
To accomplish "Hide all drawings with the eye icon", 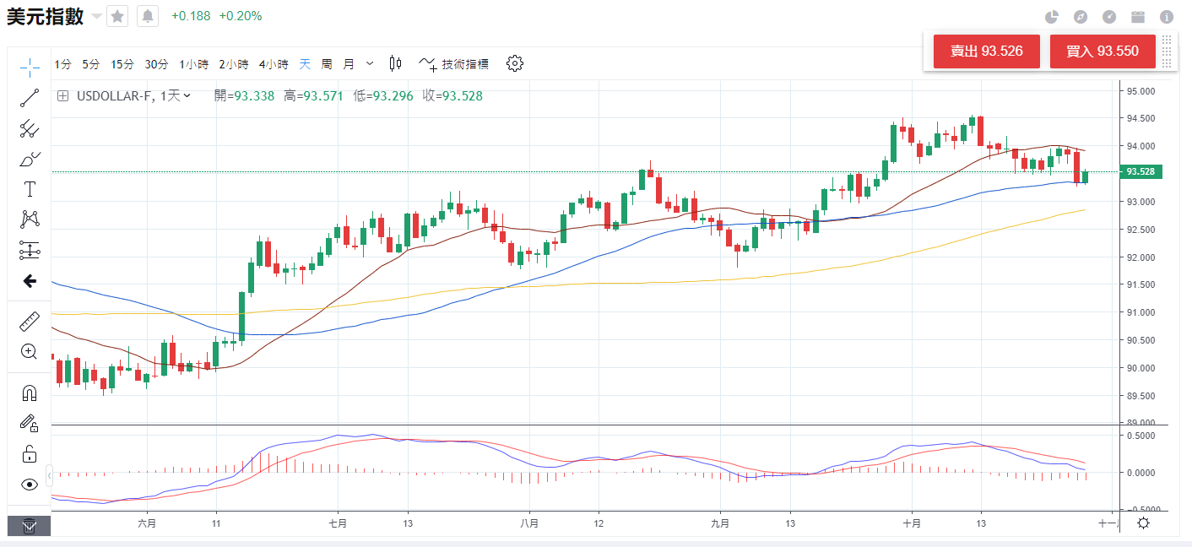I will [x=30, y=485].
